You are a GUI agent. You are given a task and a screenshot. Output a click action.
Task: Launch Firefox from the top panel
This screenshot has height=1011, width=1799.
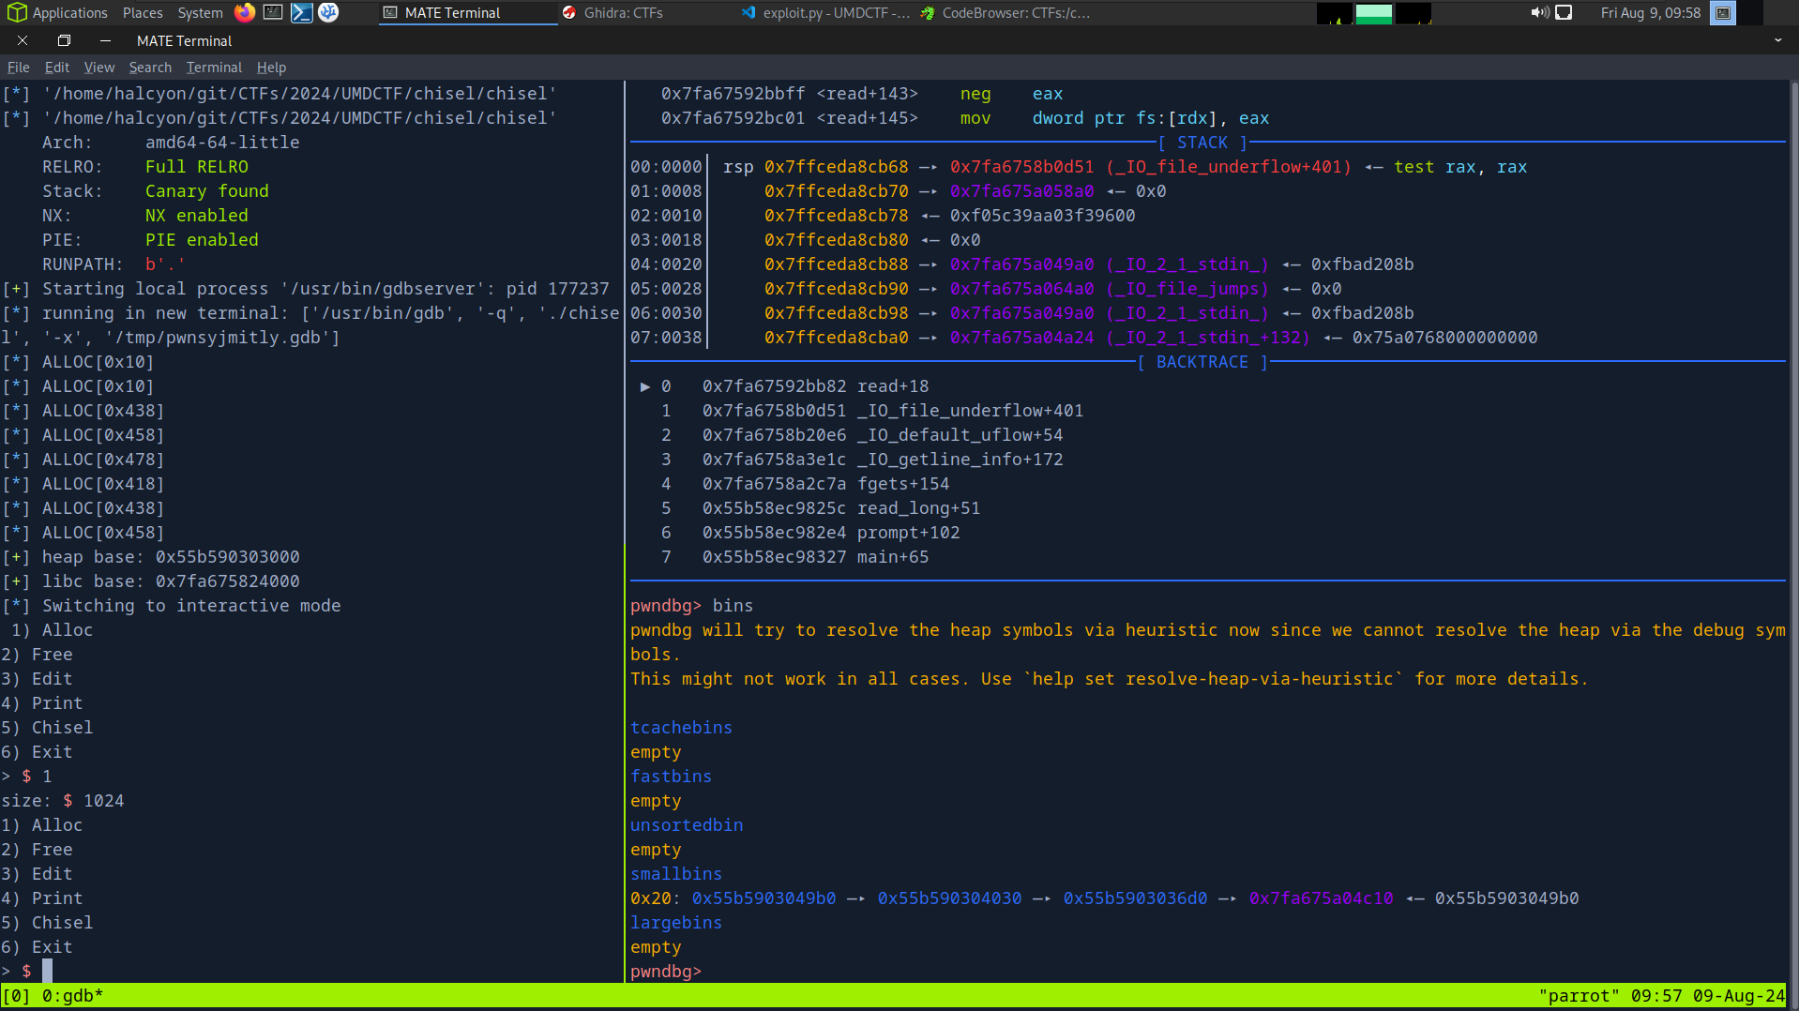point(245,12)
